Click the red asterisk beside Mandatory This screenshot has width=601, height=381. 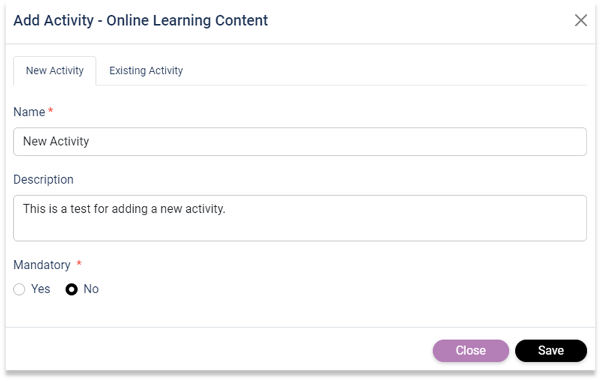point(79,264)
